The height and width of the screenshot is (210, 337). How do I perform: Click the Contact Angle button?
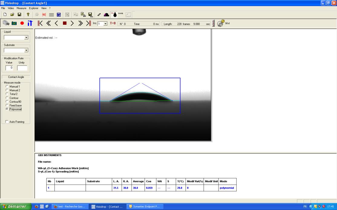pyautogui.click(x=16, y=77)
